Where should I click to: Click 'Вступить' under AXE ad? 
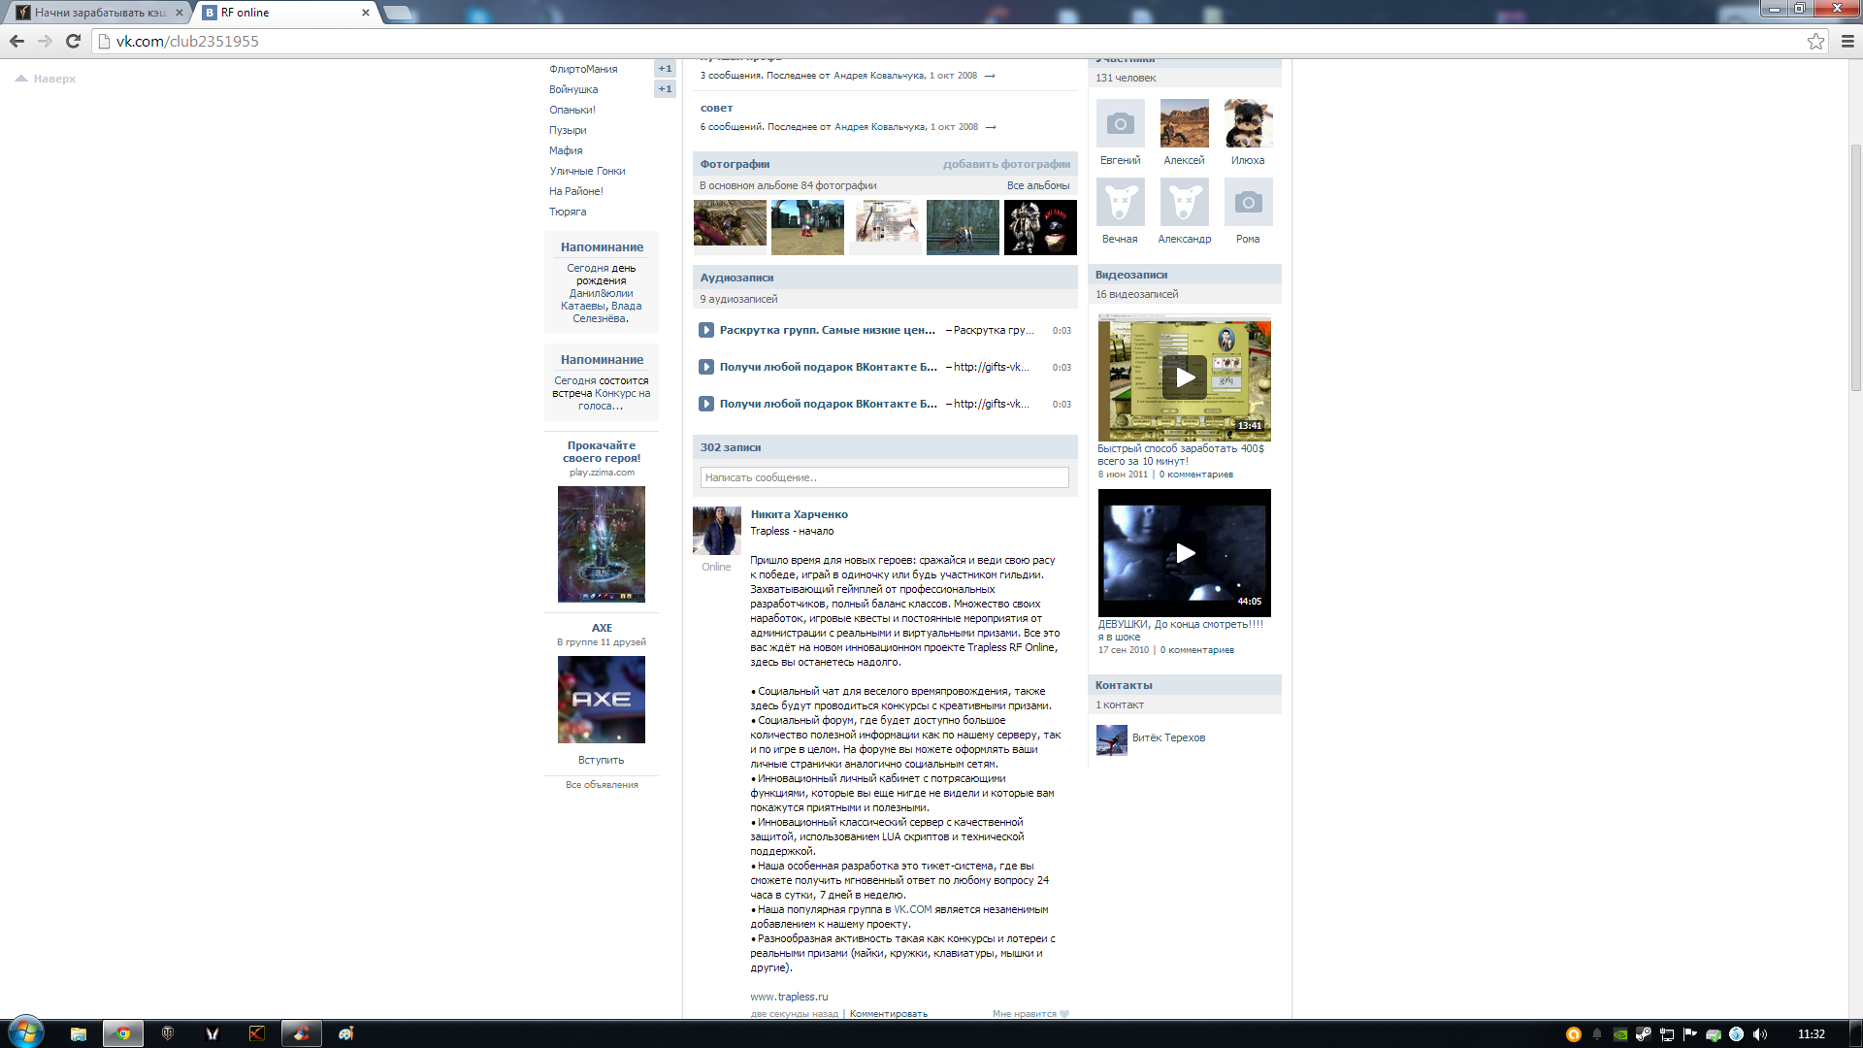601,760
